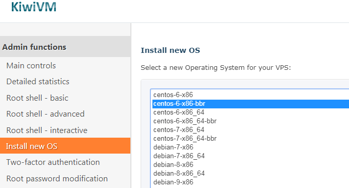Pick debian-8-x86_64 from the list
Viewport: 349px width, 188px height.
tap(250, 173)
